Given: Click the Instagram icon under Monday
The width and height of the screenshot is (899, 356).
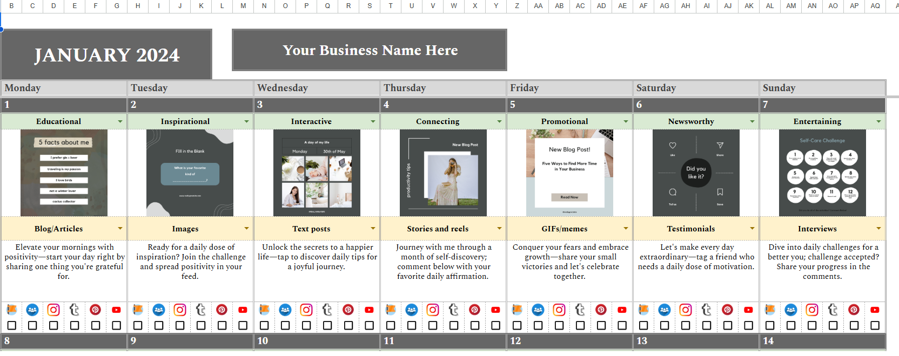Looking at the screenshot, I should click(x=53, y=310).
